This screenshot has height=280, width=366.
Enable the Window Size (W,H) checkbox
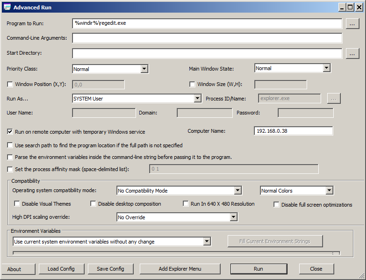tap(192, 84)
